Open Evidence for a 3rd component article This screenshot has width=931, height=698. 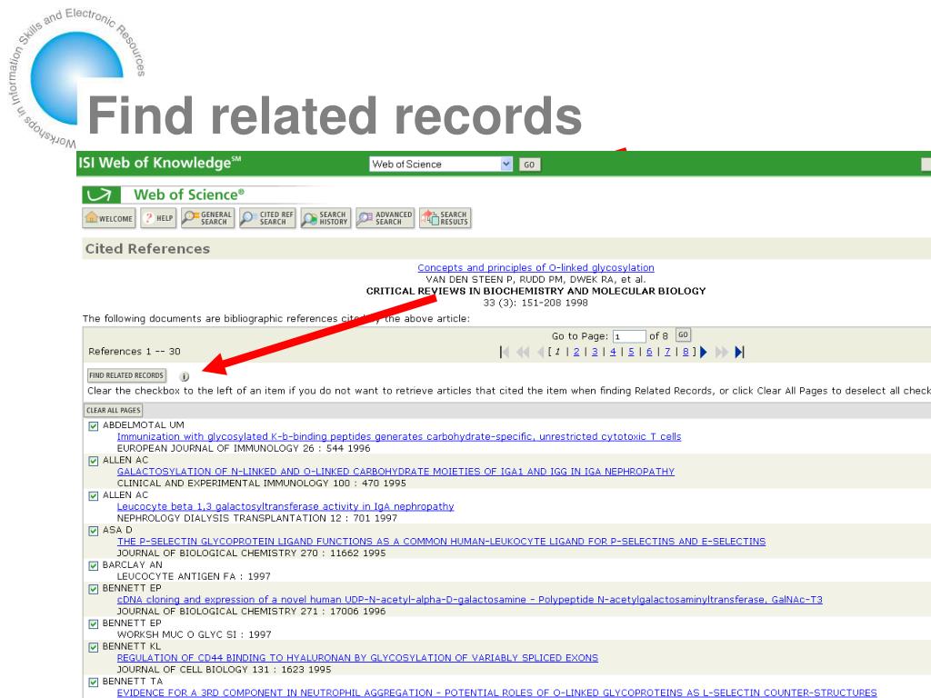point(496,693)
